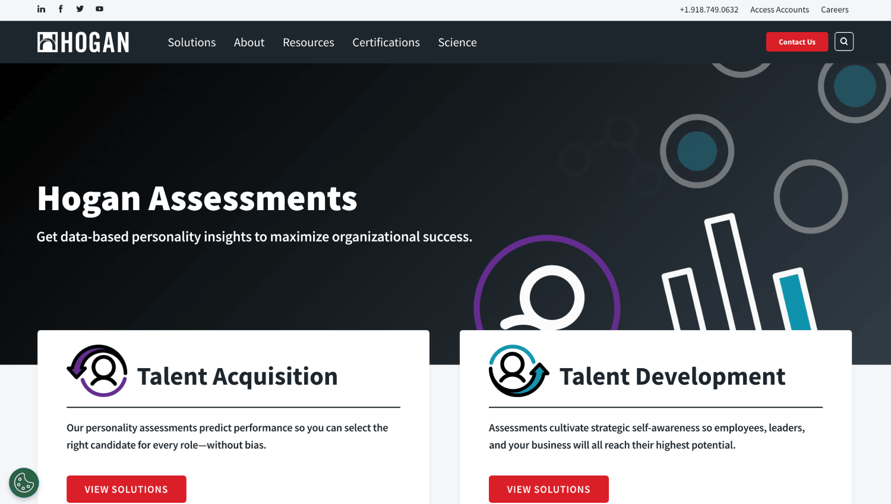View Solutions for Talent Acquisition
This screenshot has width=891, height=504.
point(127,489)
